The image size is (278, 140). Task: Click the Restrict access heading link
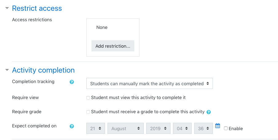coord(37,8)
